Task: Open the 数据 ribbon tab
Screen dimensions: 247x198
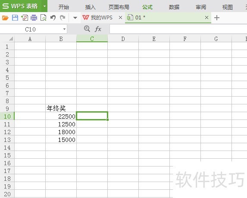Action: coord(174,7)
